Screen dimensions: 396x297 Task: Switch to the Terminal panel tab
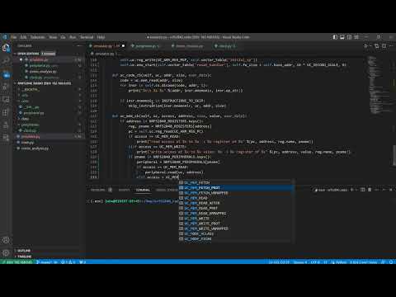[143, 190]
